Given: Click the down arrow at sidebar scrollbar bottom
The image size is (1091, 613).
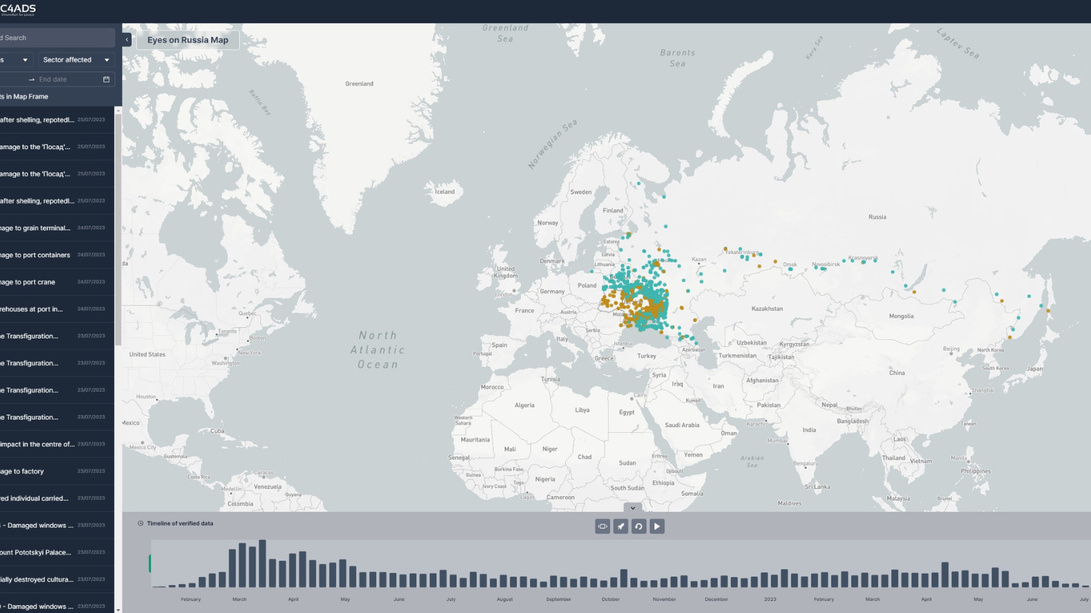Looking at the screenshot, I should tap(118, 610).
